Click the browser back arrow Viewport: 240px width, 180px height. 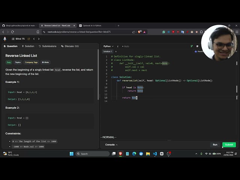[3, 32]
